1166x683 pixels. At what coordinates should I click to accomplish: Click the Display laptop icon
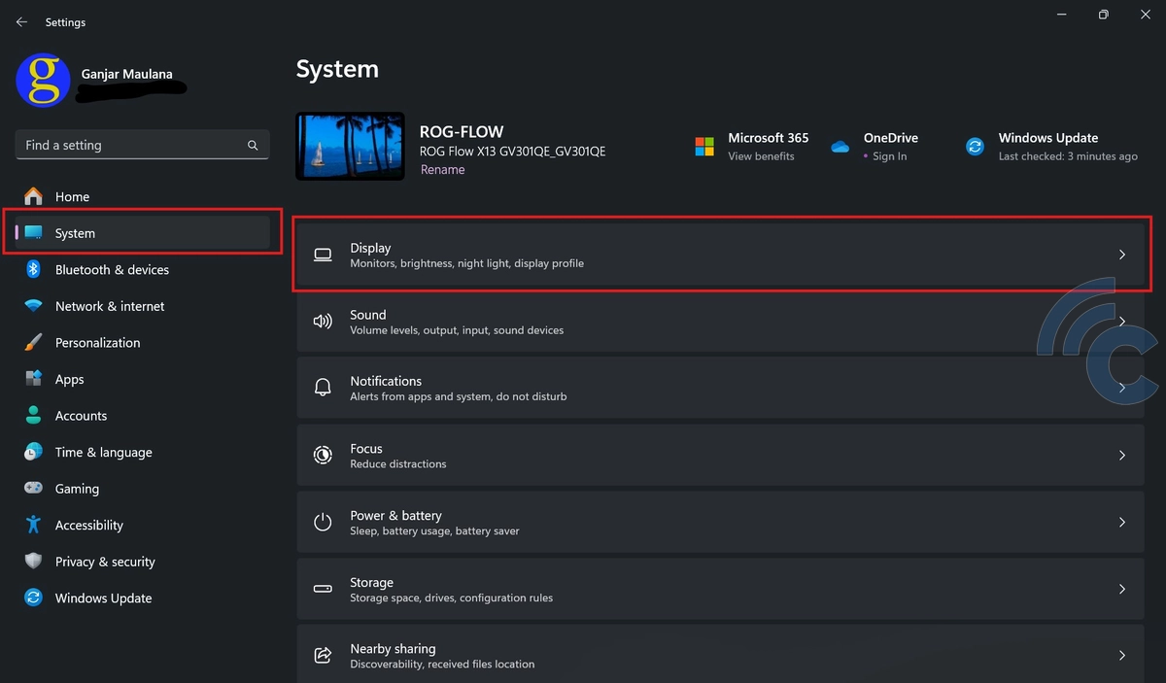pyautogui.click(x=323, y=256)
